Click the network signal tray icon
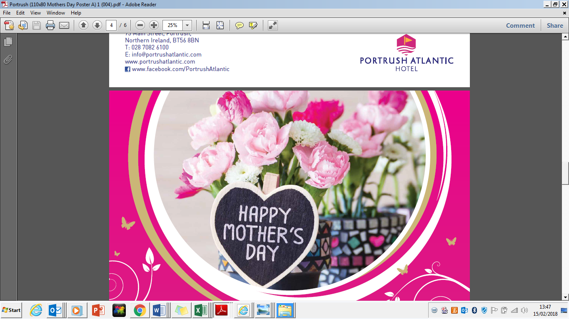This screenshot has height=319, width=569. click(x=514, y=310)
